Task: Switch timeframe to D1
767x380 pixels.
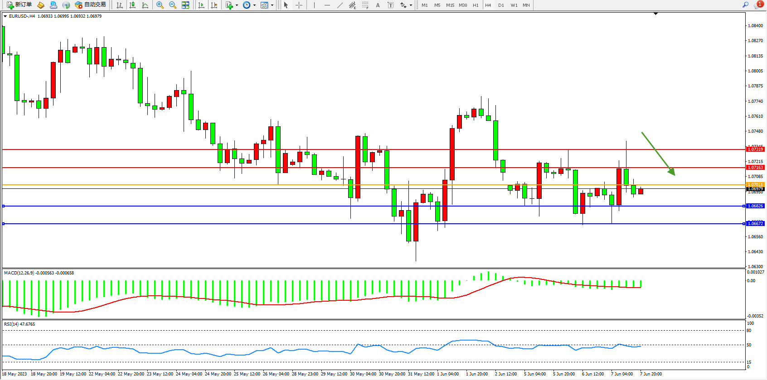Action: point(501,5)
